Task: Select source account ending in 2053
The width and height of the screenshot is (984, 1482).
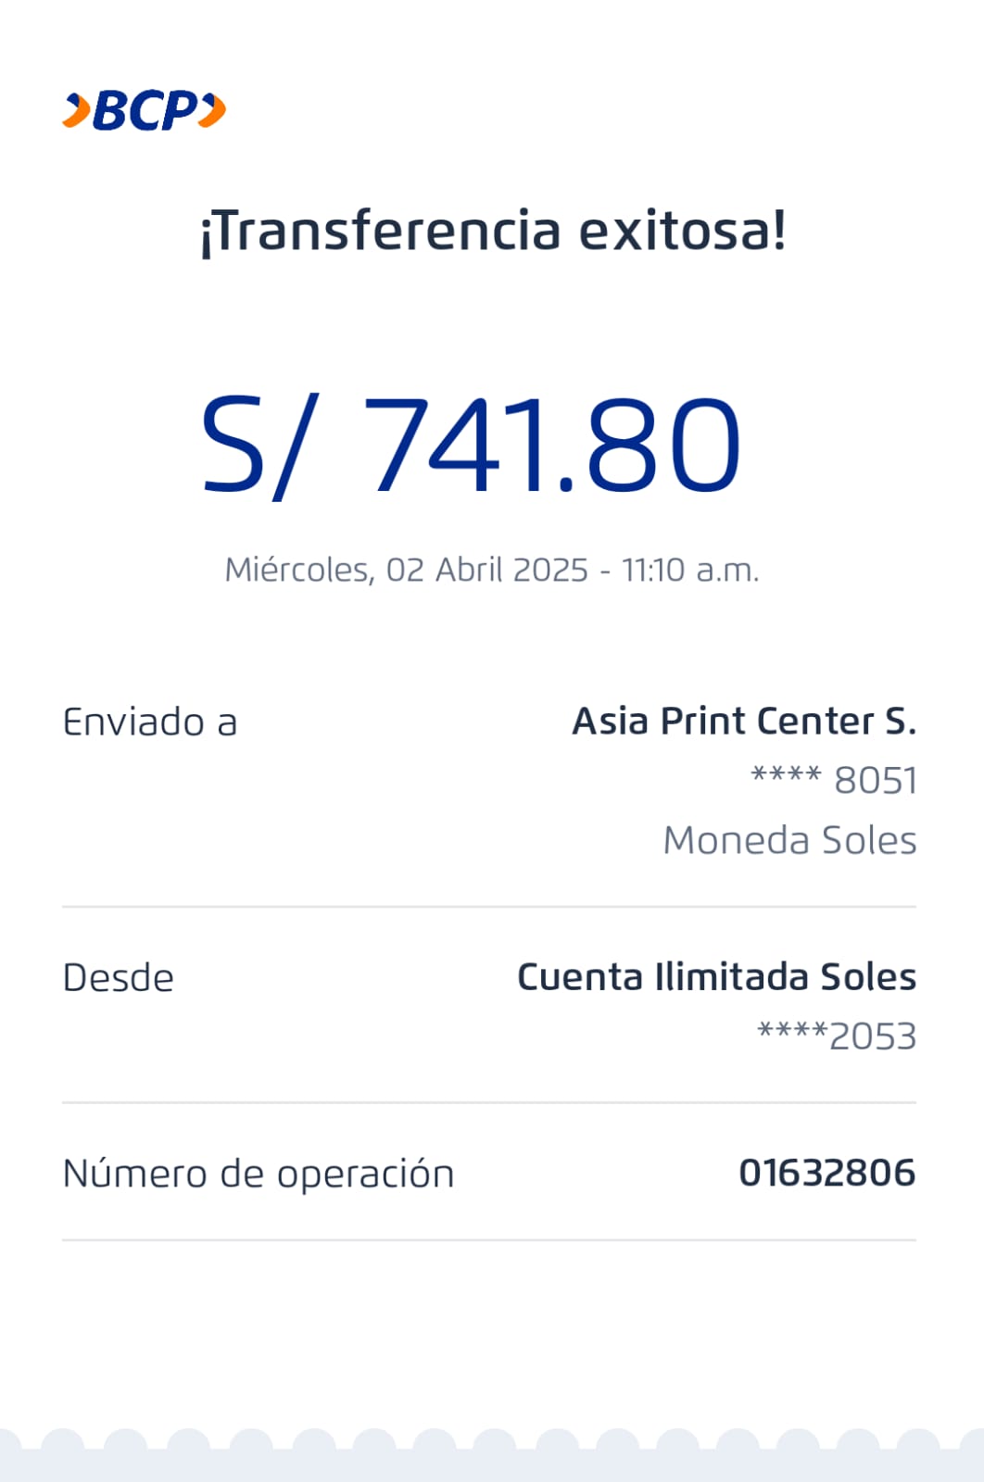Action: pyautogui.click(x=837, y=1036)
